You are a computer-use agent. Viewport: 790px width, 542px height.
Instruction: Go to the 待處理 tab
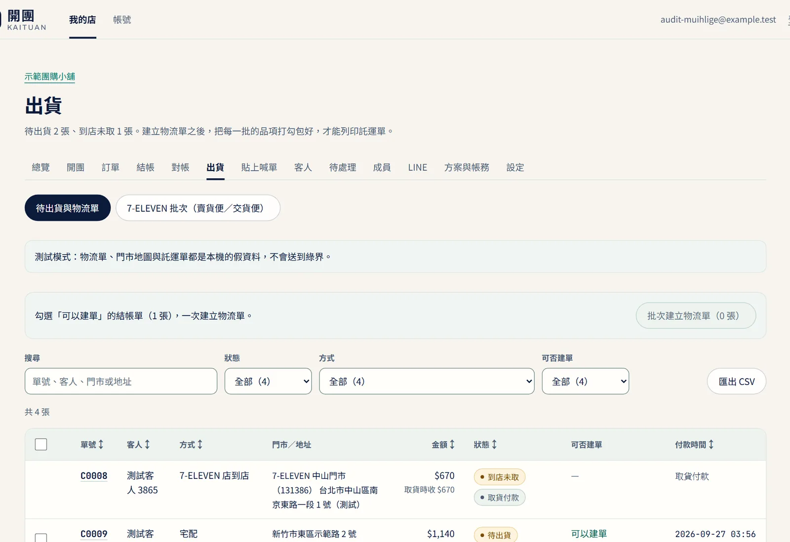point(343,167)
